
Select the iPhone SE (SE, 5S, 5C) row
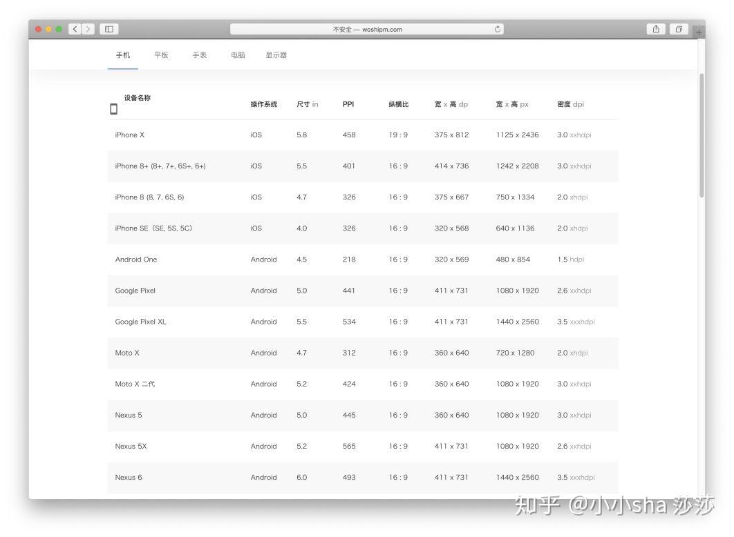[x=363, y=228]
